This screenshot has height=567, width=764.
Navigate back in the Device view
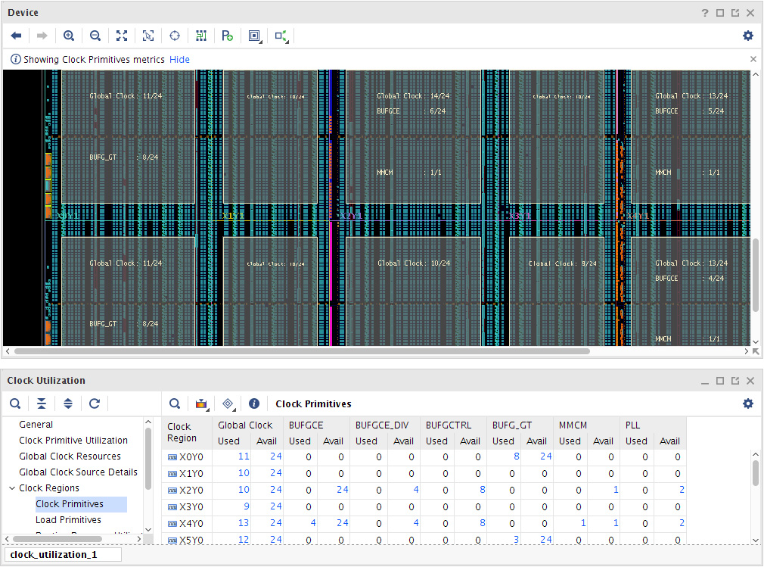pos(15,36)
